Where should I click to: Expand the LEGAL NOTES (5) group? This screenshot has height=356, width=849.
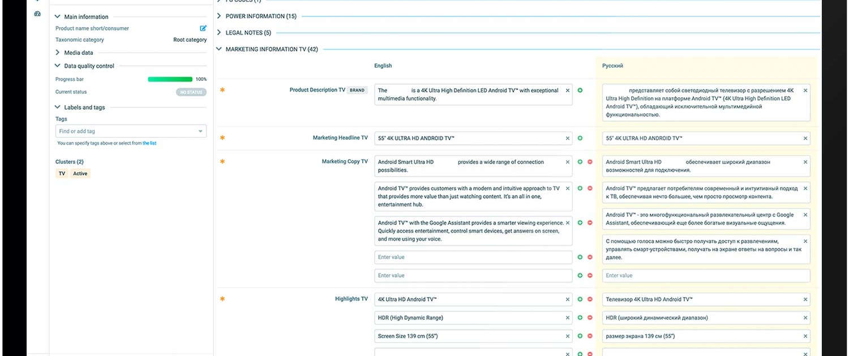point(219,33)
